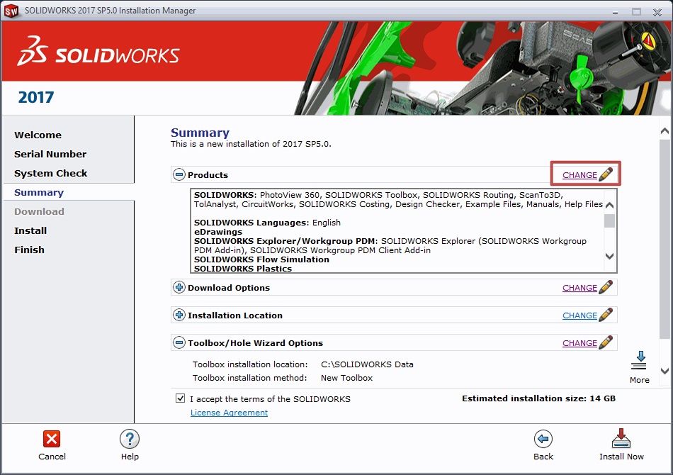Go back with the Back arrow icon
673x475 pixels.
click(543, 439)
